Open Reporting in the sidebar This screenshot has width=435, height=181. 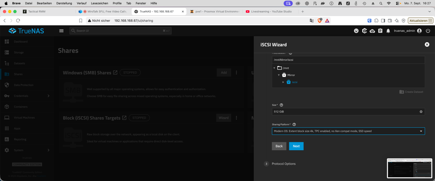pyautogui.click(x=27, y=139)
